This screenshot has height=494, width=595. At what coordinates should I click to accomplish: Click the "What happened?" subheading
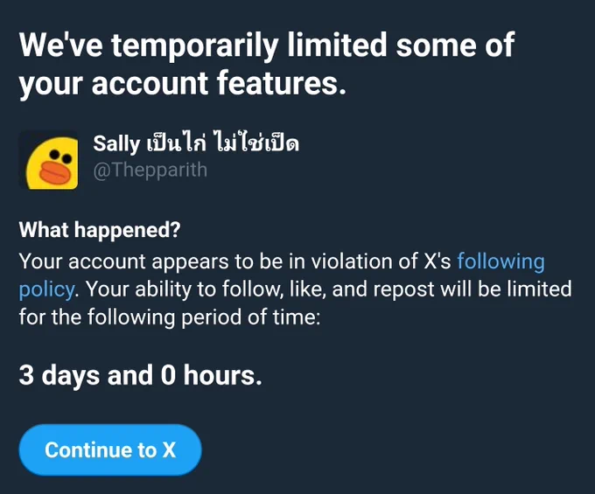pos(100,230)
